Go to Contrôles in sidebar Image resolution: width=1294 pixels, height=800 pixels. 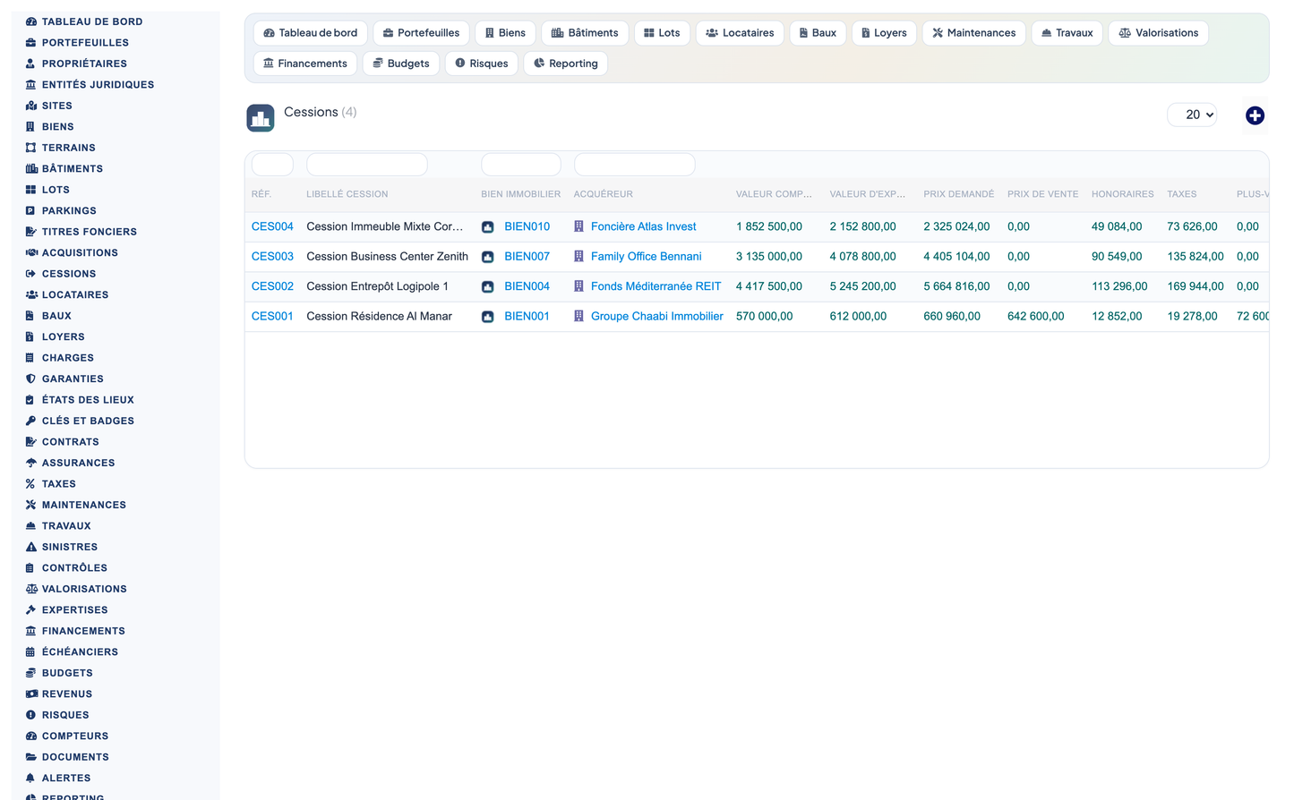tap(74, 568)
